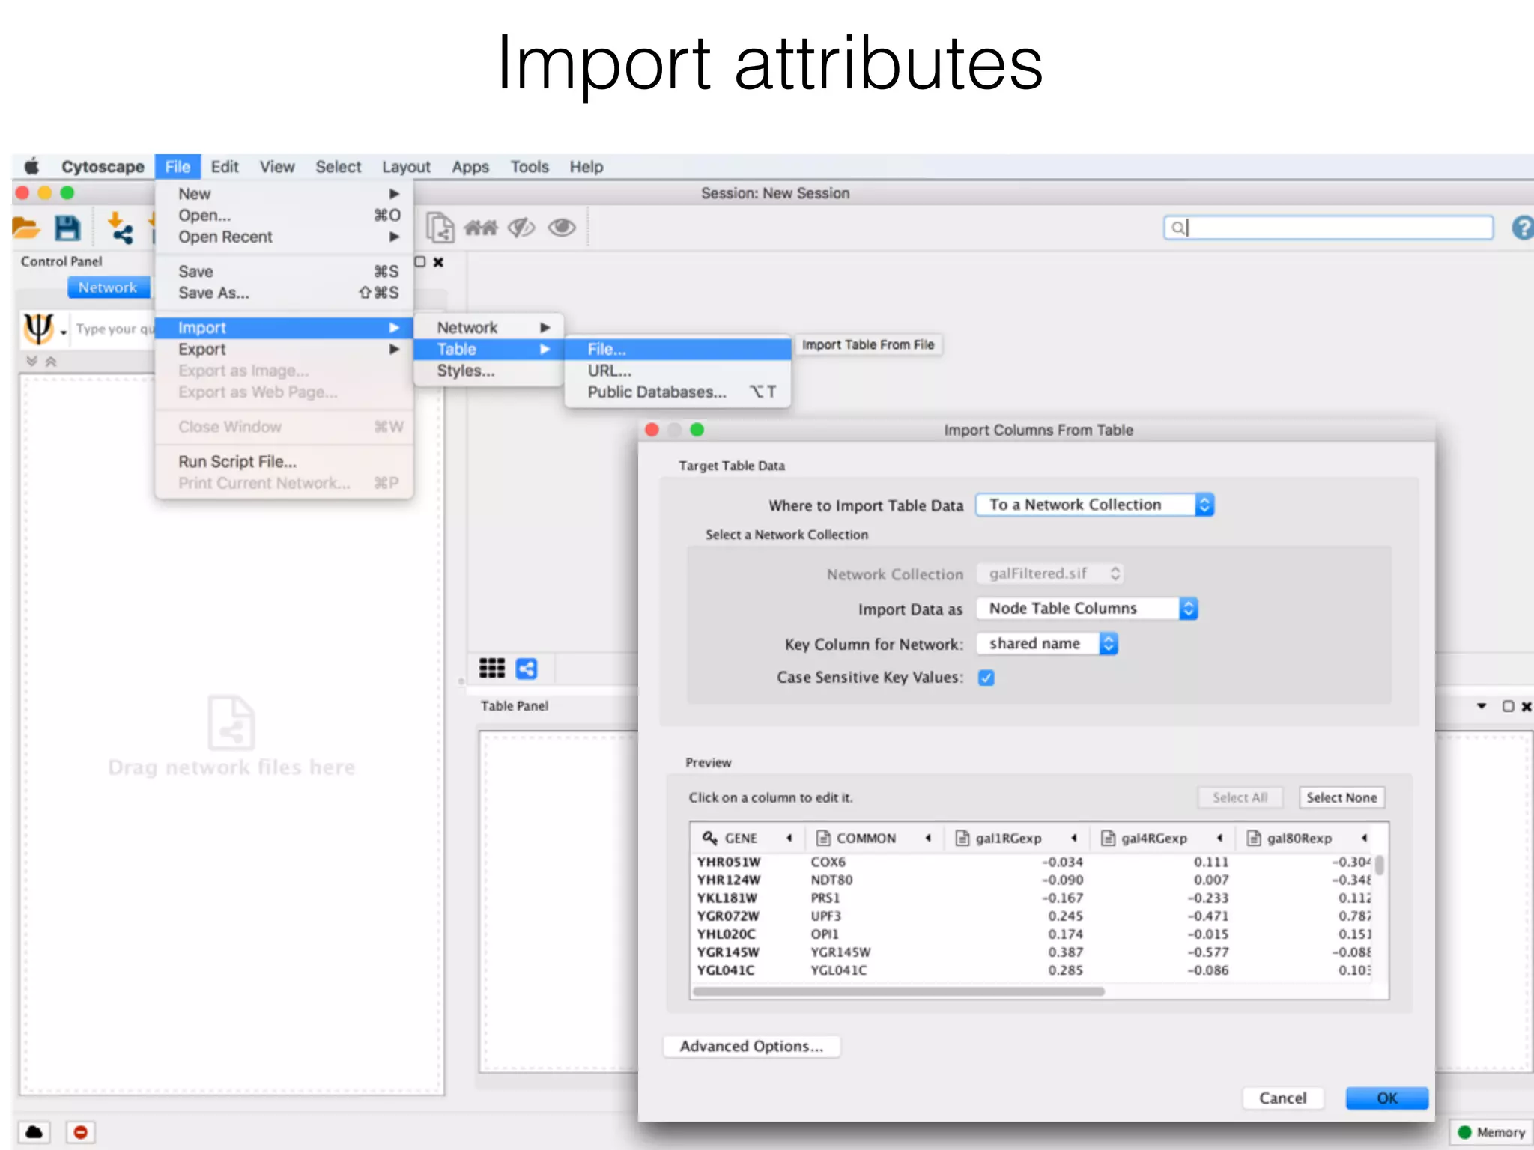This screenshot has width=1534, height=1150.
Task: Select Run Script File... menu item
Action: [284, 461]
